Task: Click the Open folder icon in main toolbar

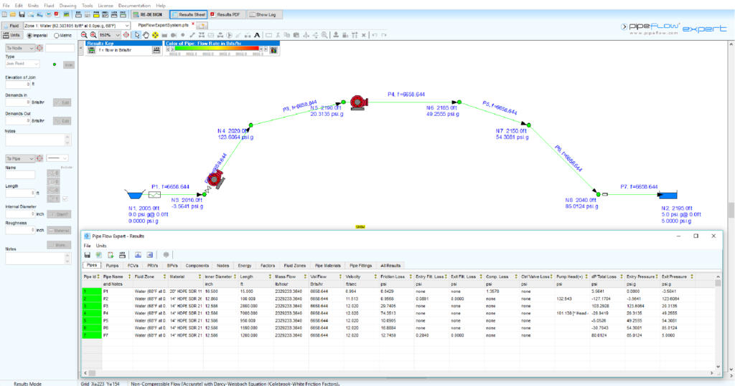Action: (13, 14)
